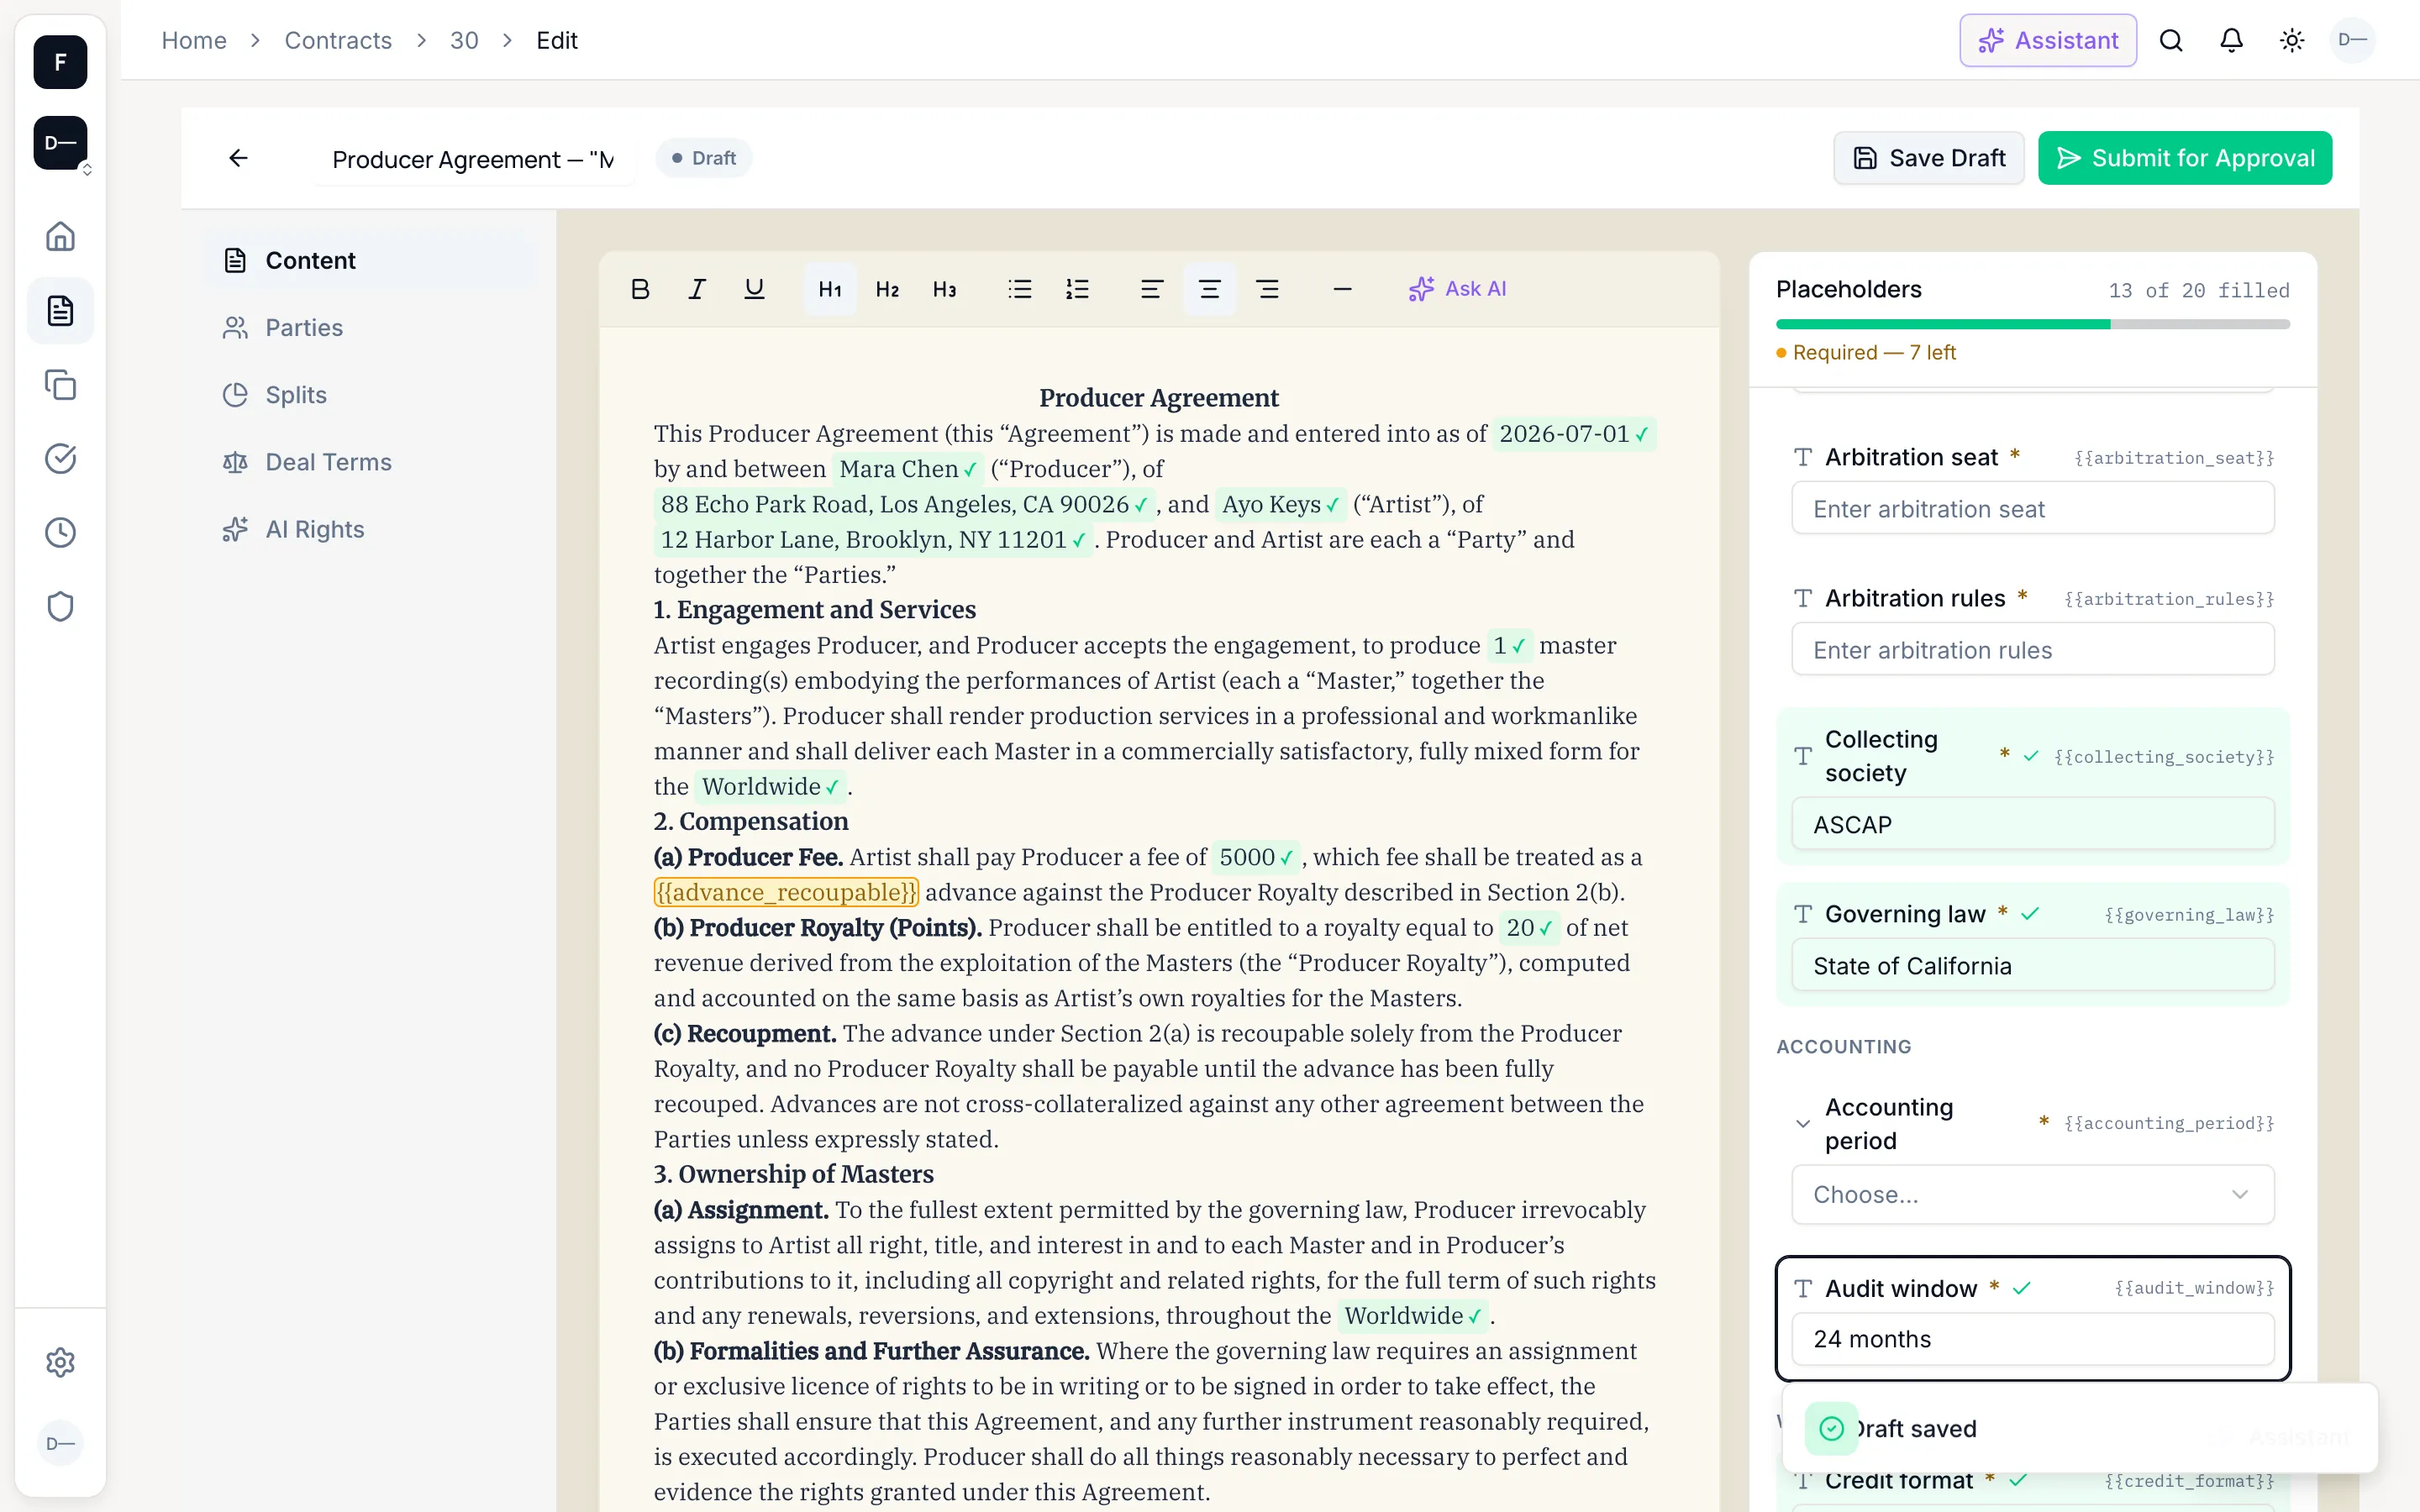The width and height of the screenshot is (2420, 1512).
Task: Center align the text
Action: pyautogui.click(x=1210, y=289)
